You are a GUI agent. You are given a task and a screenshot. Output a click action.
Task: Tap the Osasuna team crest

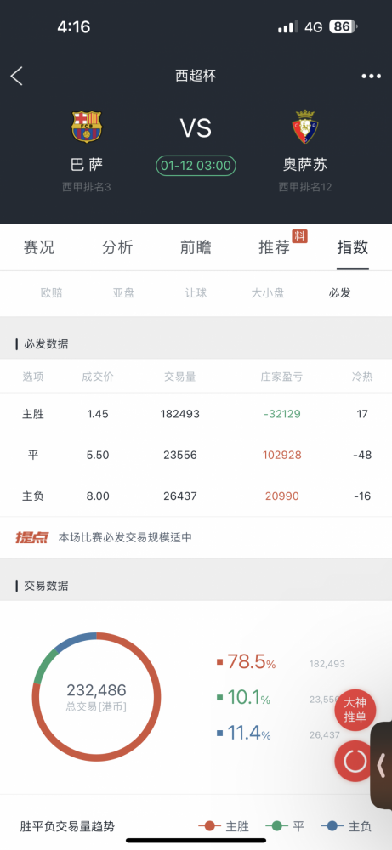click(x=304, y=127)
